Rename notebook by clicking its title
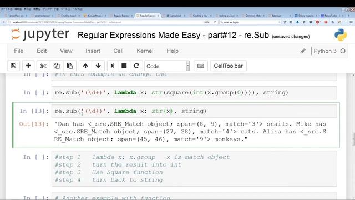The height and width of the screenshot is (200, 355). pos(173,35)
